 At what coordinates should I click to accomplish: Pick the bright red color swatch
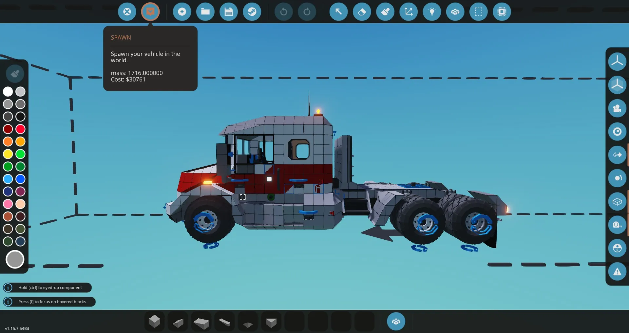20,129
